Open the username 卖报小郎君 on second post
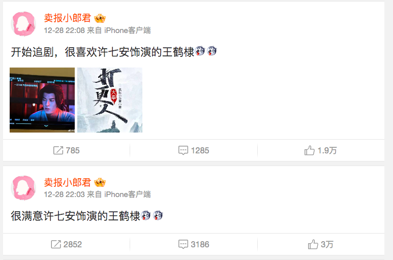This screenshot has height=260, width=393. [68, 182]
